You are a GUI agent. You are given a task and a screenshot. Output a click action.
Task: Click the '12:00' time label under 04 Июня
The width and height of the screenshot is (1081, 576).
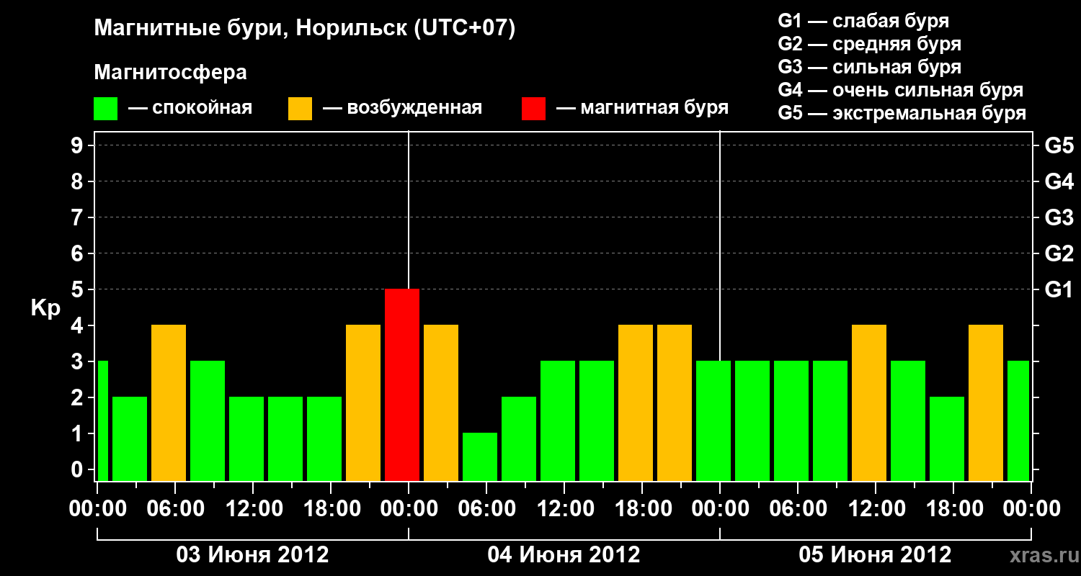pyautogui.click(x=564, y=509)
